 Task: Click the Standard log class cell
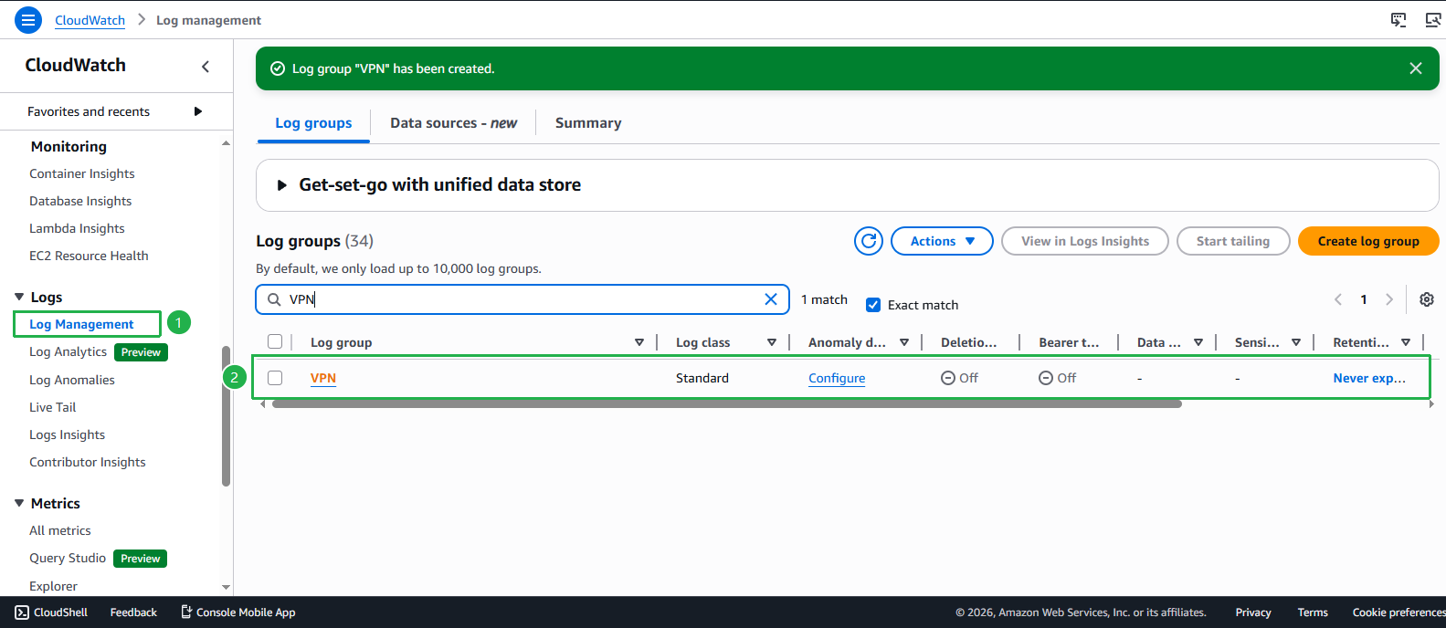(702, 378)
